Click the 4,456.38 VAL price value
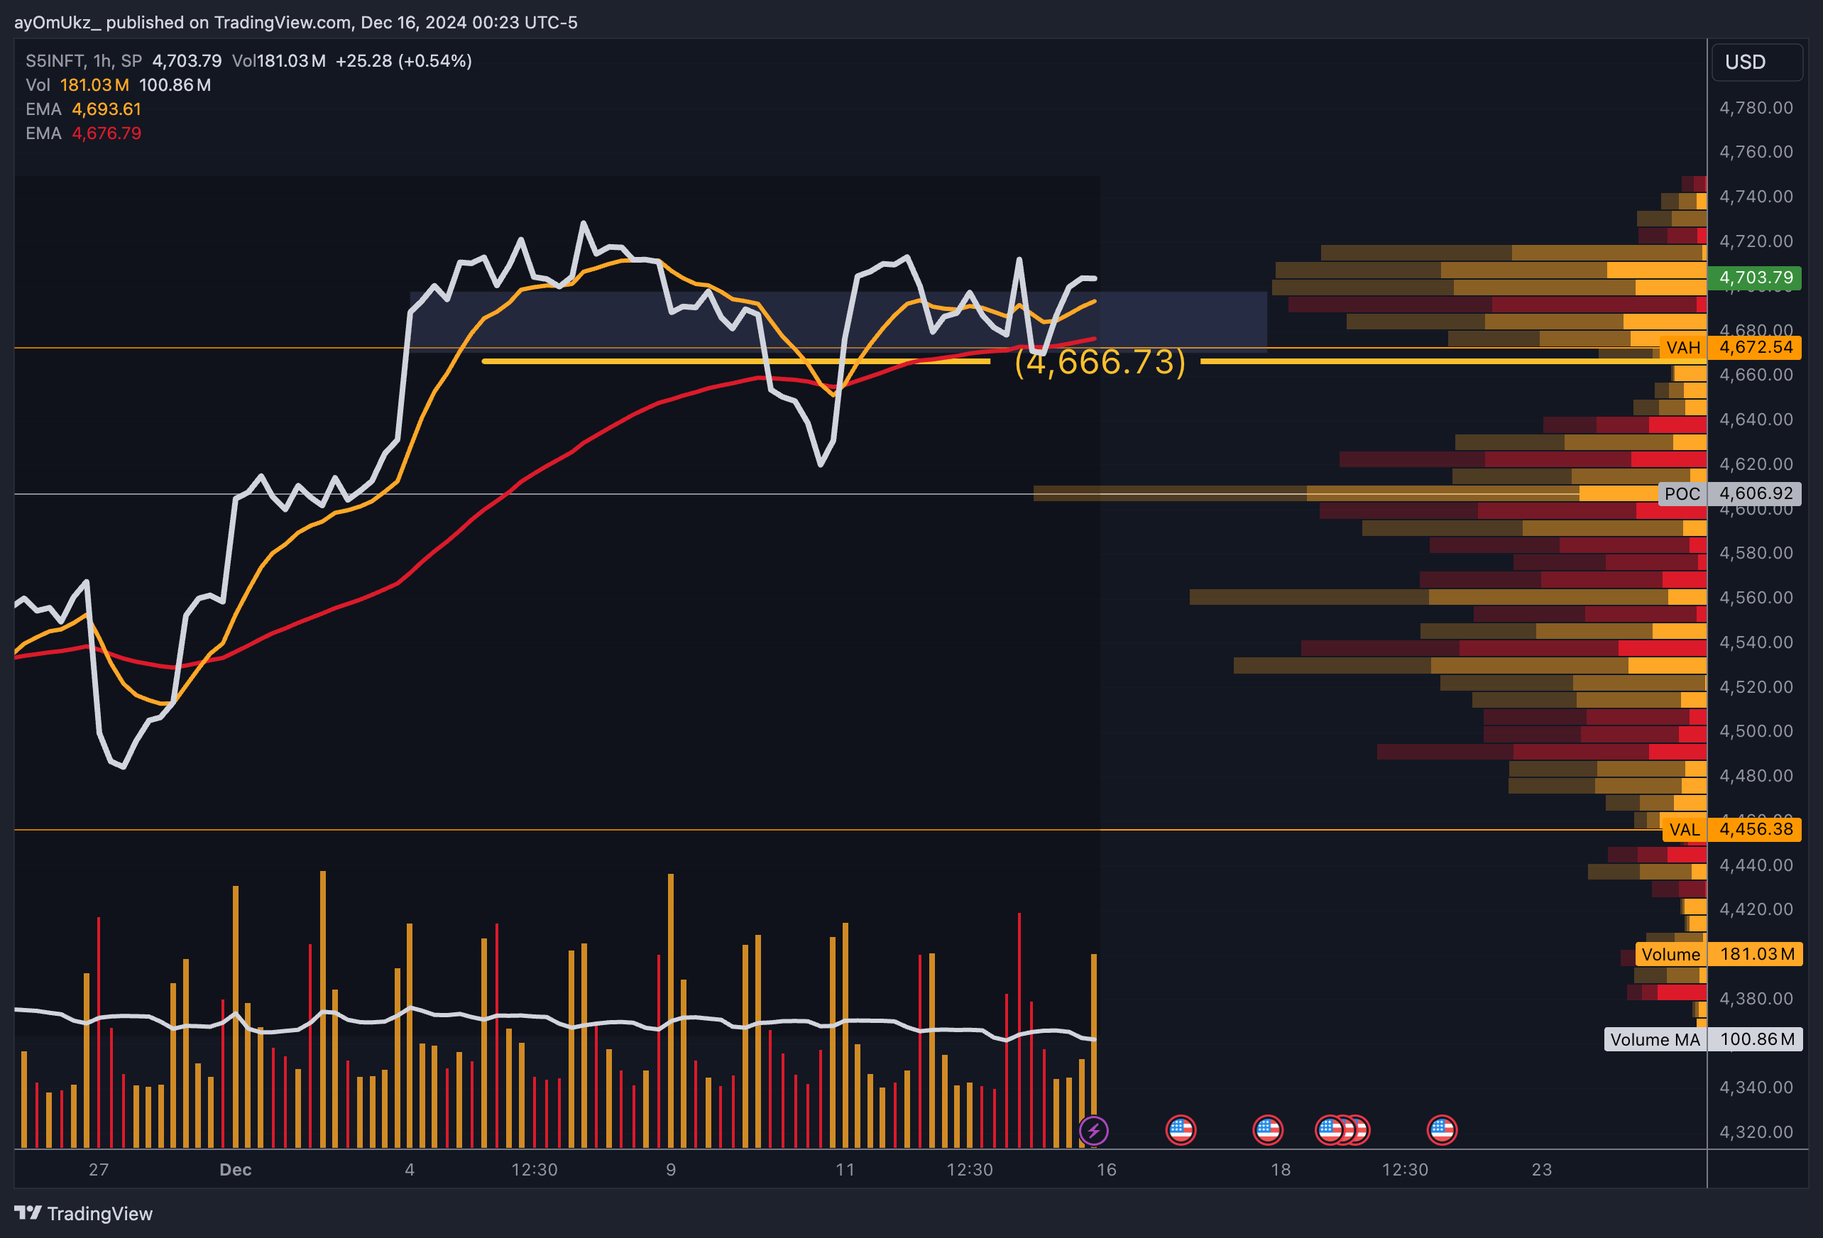1823x1238 pixels. [x=1756, y=829]
